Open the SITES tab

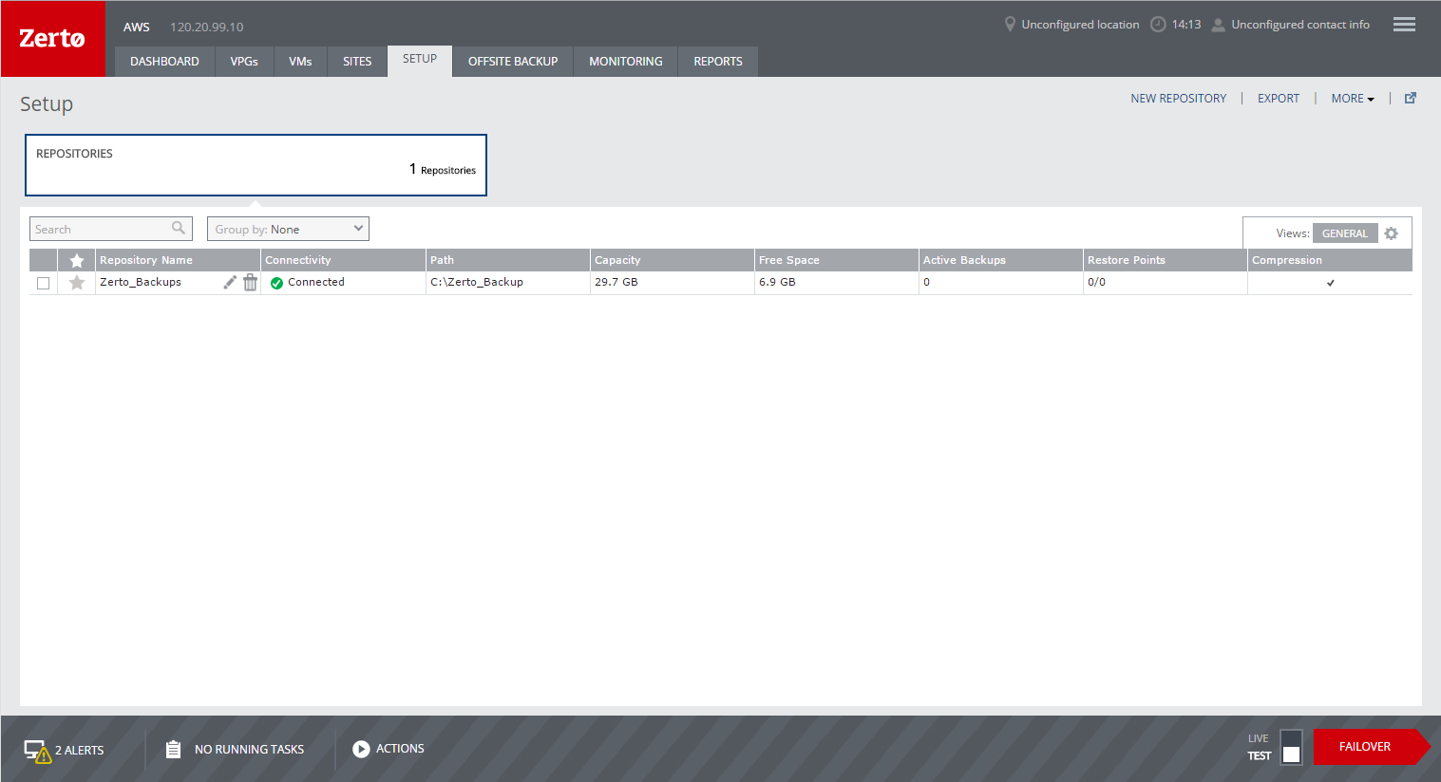pos(357,61)
